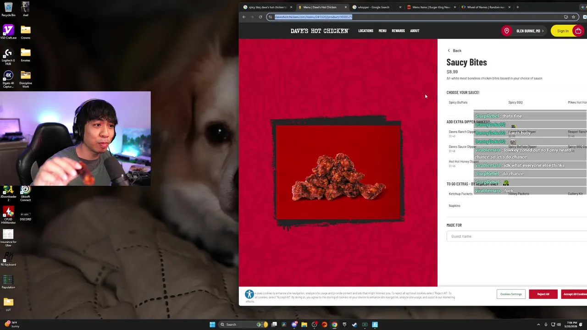587x330 pixels.
Task: Click the Guest name input field
Action: (517, 236)
